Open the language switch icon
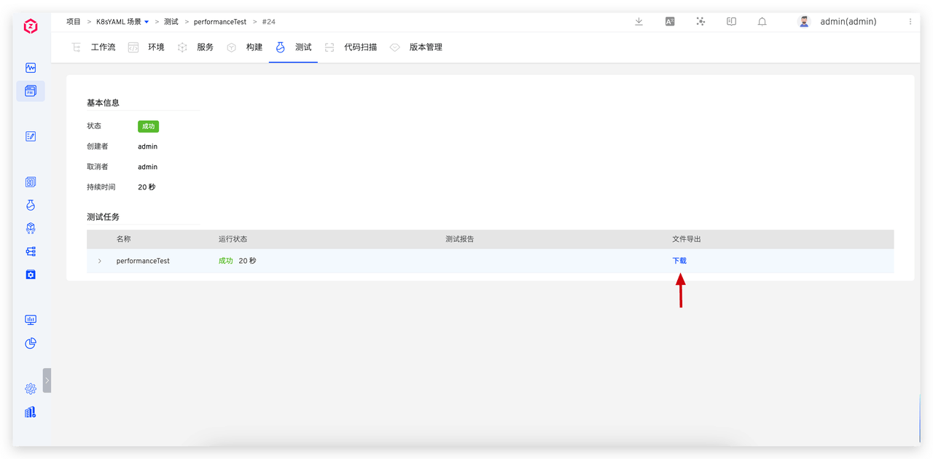933x459 pixels. (670, 22)
